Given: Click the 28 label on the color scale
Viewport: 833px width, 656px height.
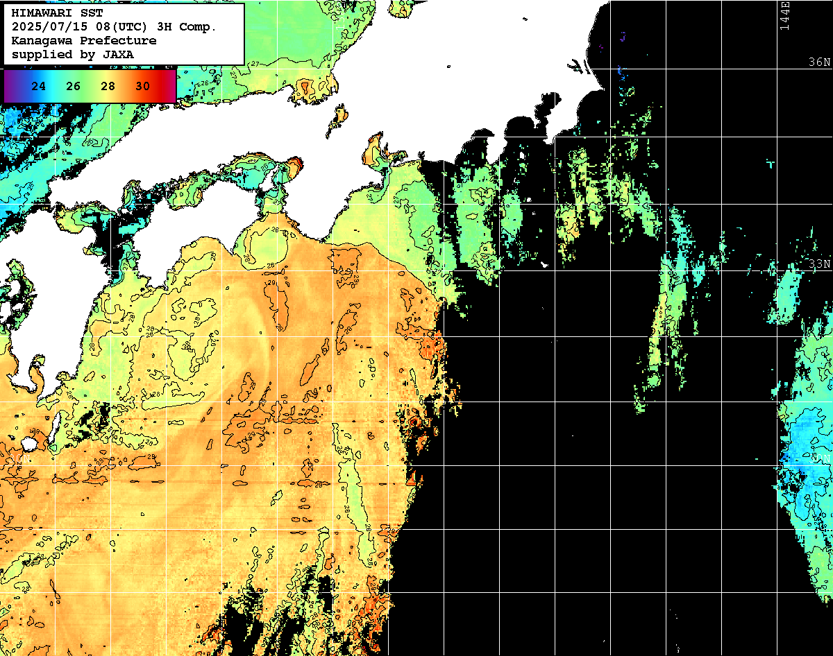Looking at the screenshot, I should coord(108,86).
